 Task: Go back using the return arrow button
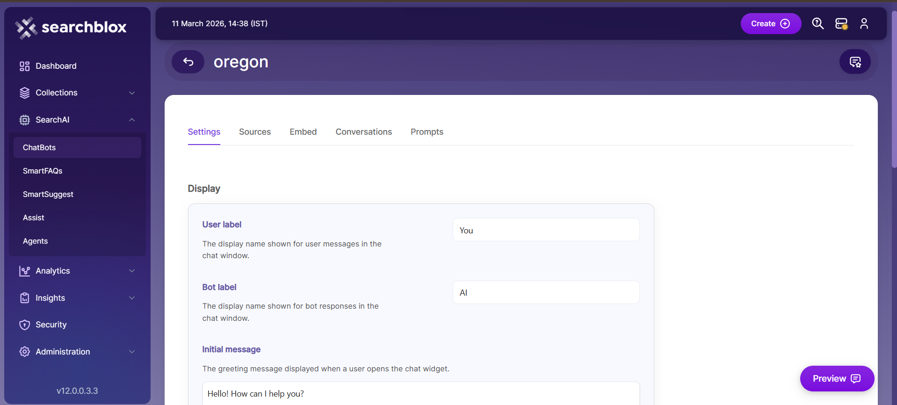click(188, 62)
